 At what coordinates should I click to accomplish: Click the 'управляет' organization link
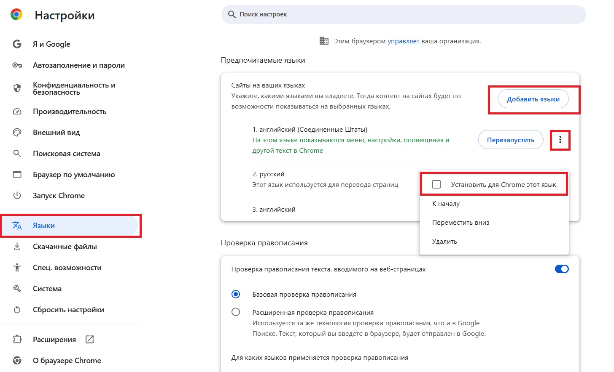click(403, 41)
